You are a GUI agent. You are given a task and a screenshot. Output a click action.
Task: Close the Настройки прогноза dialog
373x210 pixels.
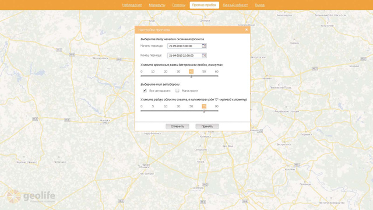[247, 30]
